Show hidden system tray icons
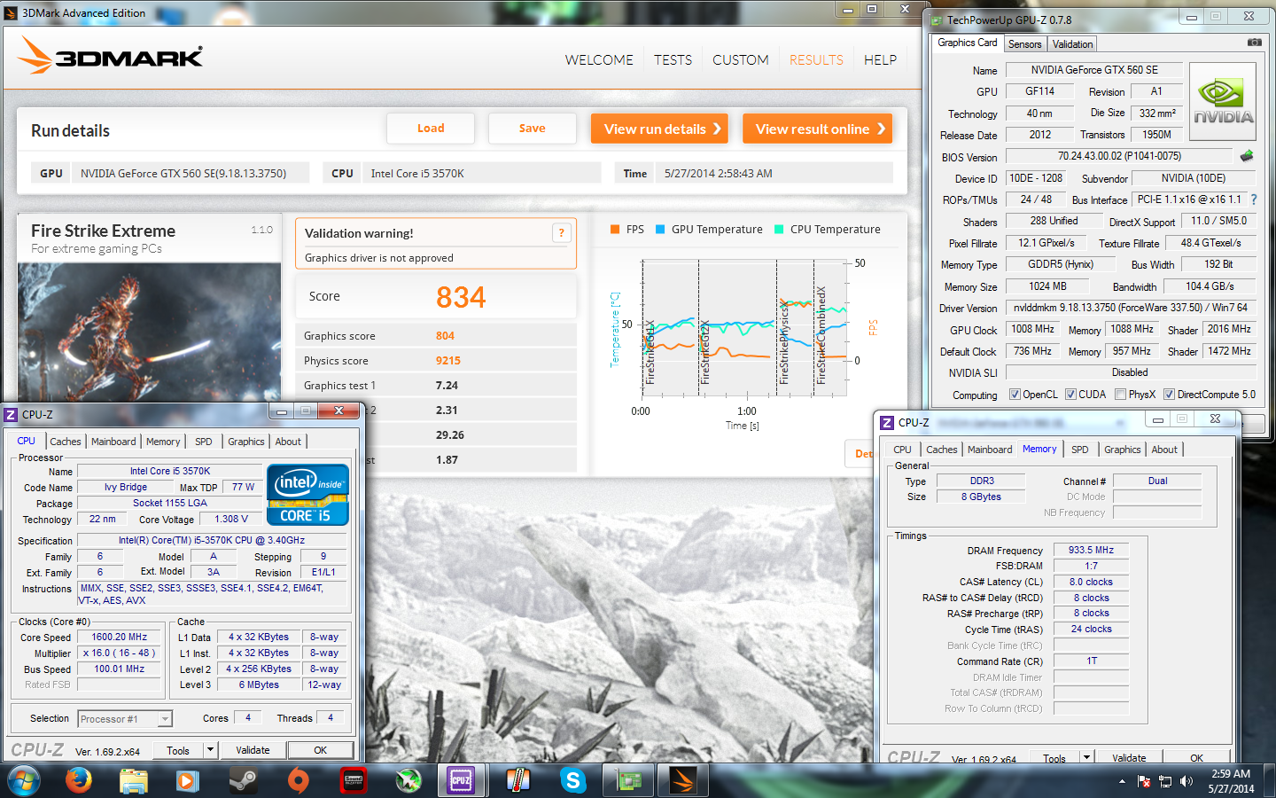The image size is (1276, 798). point(1122,781)
